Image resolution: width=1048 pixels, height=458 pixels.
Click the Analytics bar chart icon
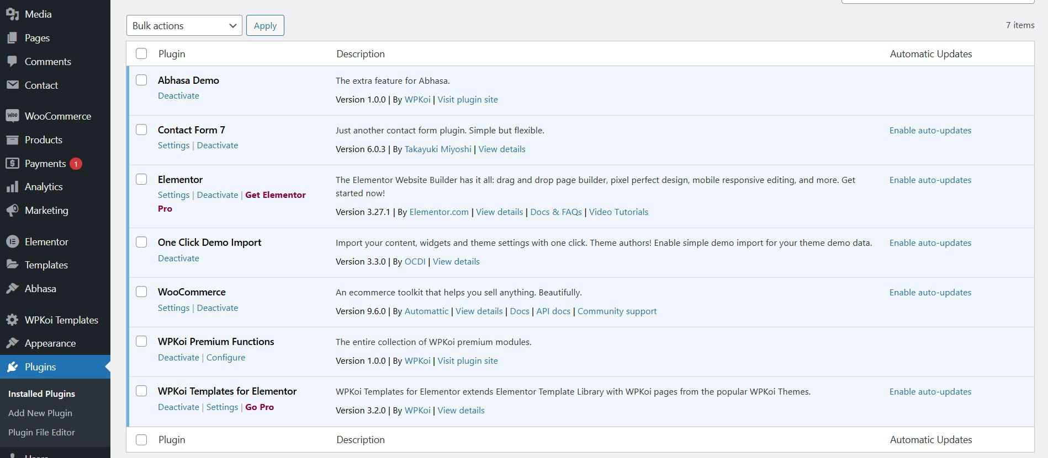[12, 187]
